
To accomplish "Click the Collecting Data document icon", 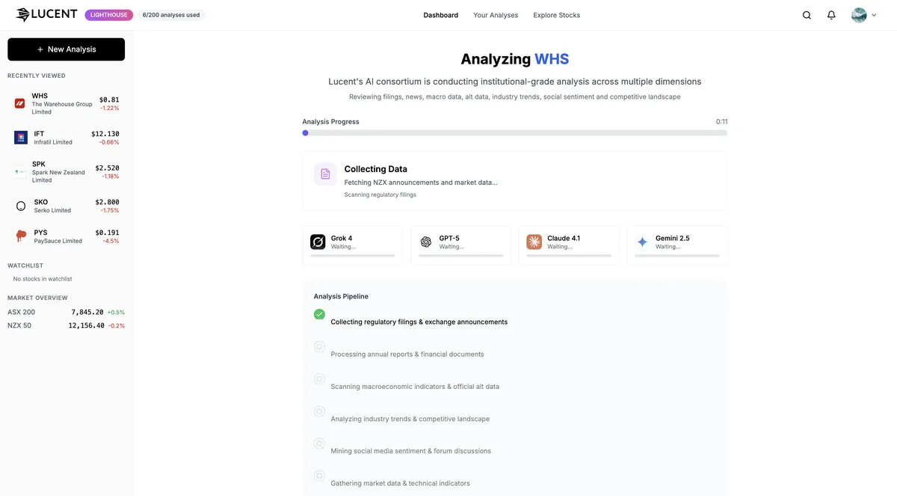I will (x=325, y=174).
